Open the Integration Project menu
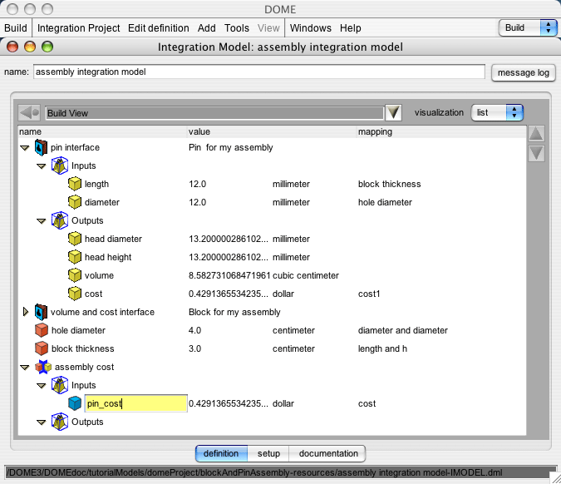 (78, 28)
